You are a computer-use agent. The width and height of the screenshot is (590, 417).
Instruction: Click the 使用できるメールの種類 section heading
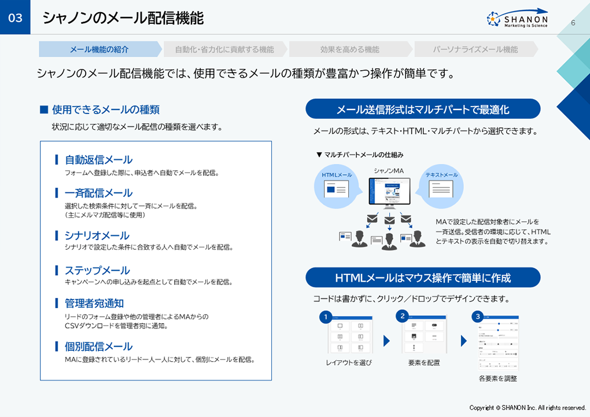point(106,109)
